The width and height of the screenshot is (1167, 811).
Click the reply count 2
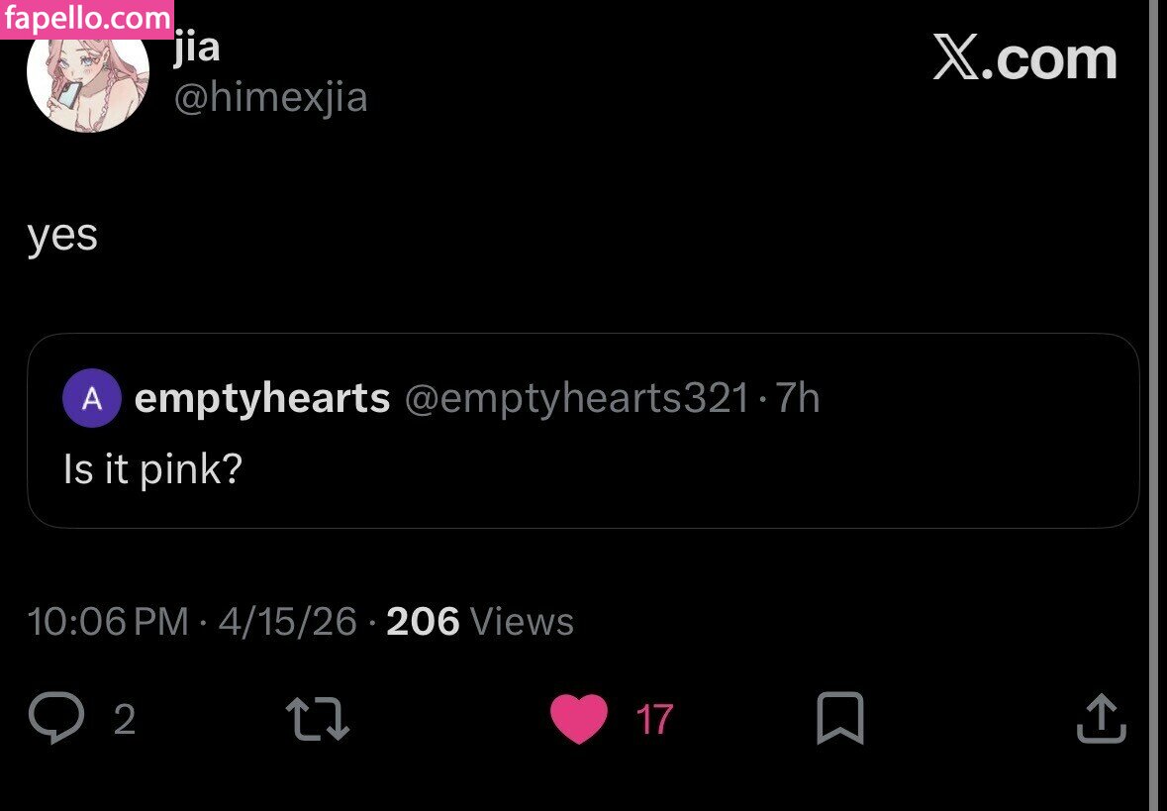pos(124,720)
